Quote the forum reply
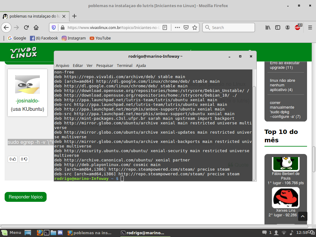The image size is (316, 237). point(238,165)
